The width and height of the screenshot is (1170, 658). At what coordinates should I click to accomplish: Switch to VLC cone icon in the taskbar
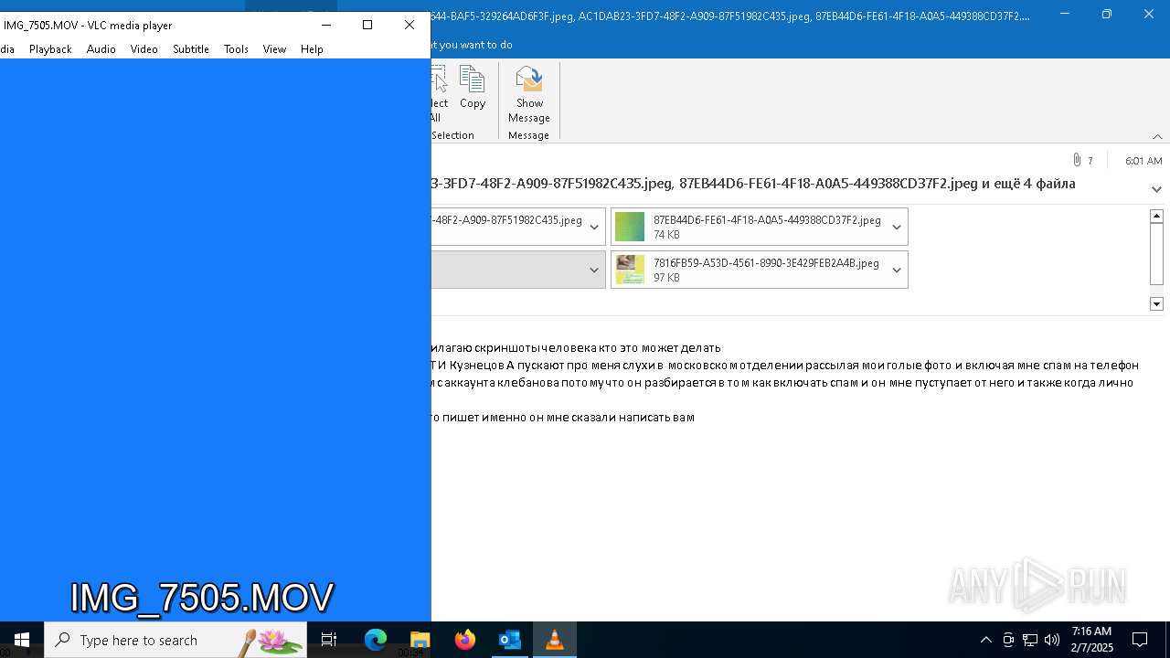click(x=554, y=640)
